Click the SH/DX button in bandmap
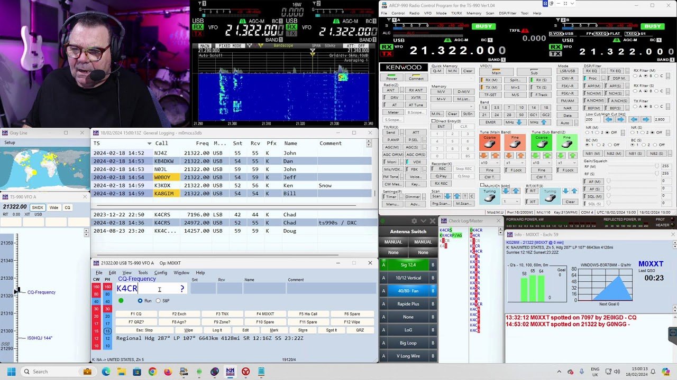 tap(37, 207)
